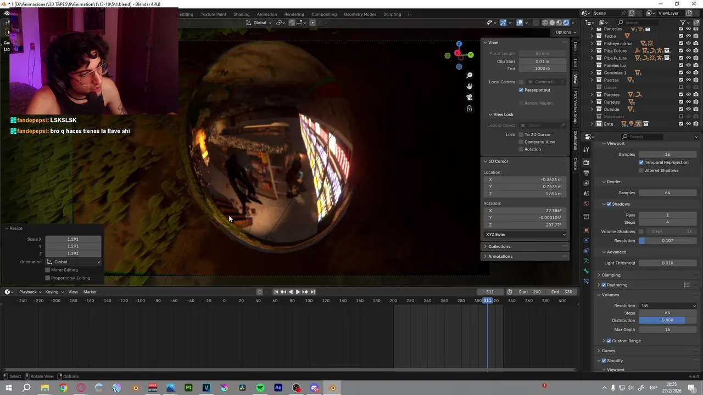The image size is (703, 395).
Task: Click the pan hand viewport gizmo
Action: point(470,86)
